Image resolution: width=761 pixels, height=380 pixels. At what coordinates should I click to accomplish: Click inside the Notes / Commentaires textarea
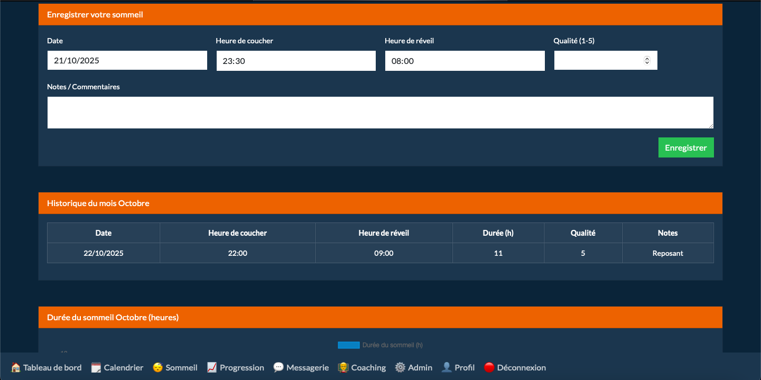click(x=380, y=112)
